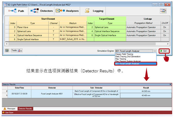
Task: Click the User Exper status bar icon
Action: [x=3, y=112]
